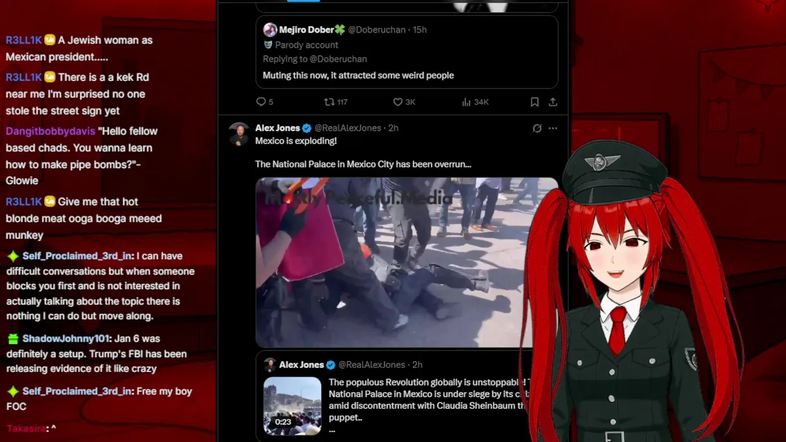Open the @RealAlexJones handle link
Image resolution: width=786 pixels, height=442 pixels.
click(x=348, y=128)
